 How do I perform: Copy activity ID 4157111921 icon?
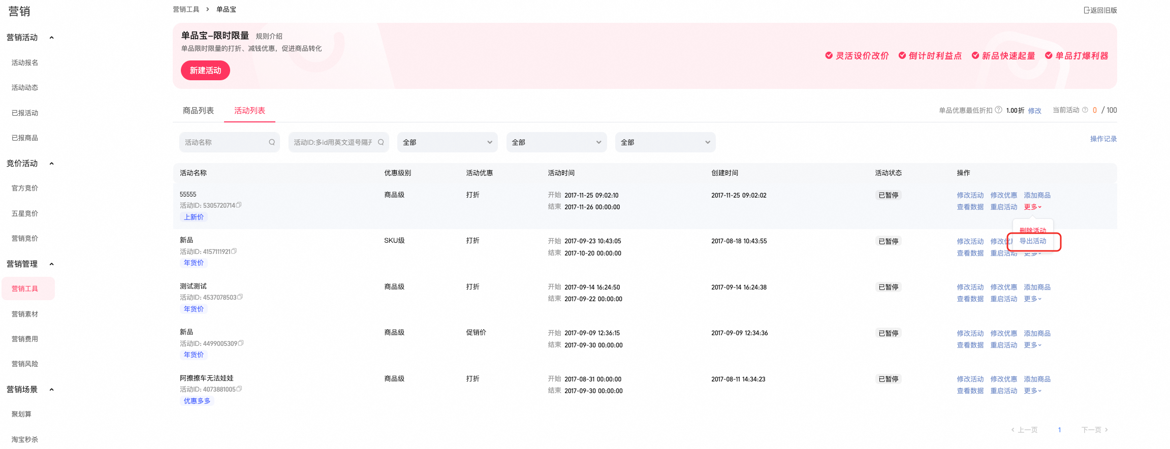pos(234,251)
